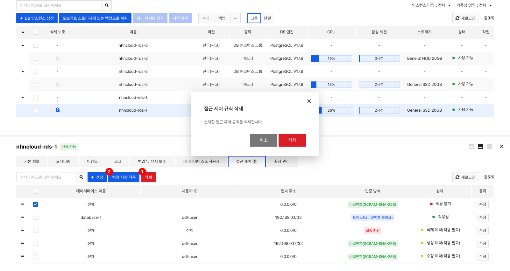Open the 백업 및 유지 보수 tab
Image resolution: width=510 pixels, height=271 pixels.
[152, 162]
